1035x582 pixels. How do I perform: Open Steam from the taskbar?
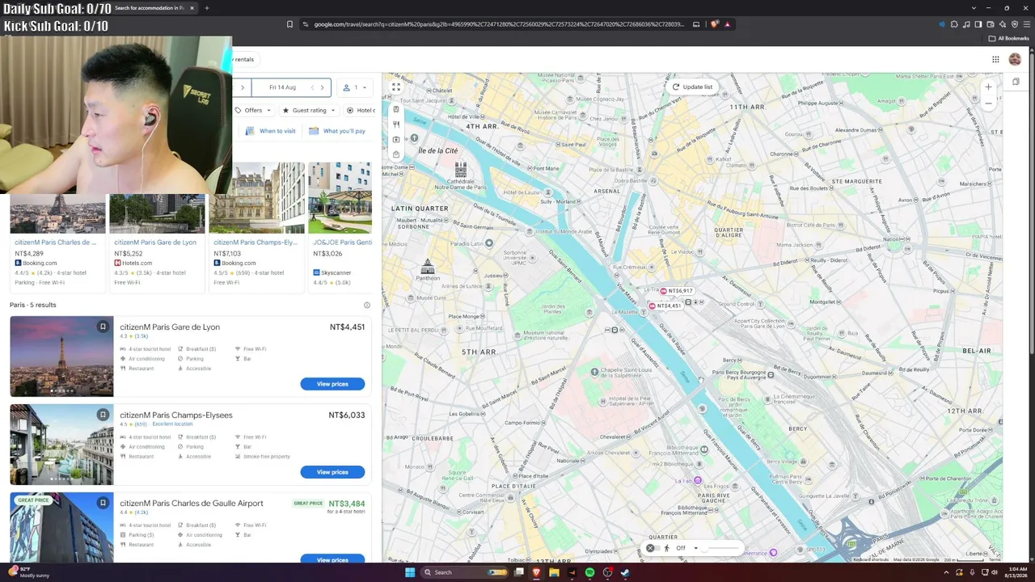625,572
